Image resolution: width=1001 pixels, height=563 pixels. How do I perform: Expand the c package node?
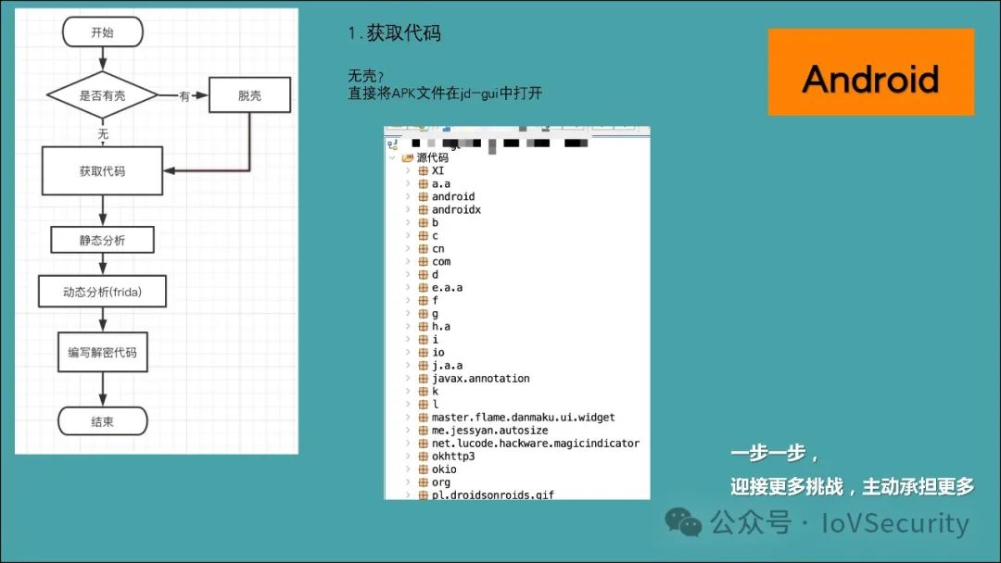click(x=408, y=235)
